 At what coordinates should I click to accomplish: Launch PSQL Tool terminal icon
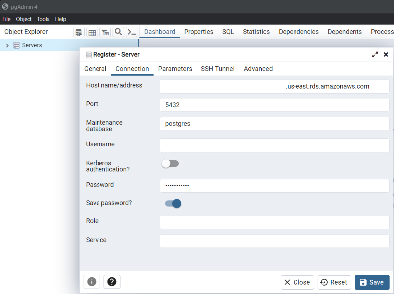132,32
